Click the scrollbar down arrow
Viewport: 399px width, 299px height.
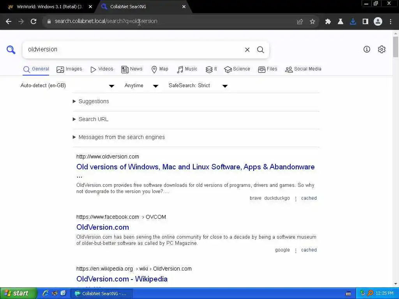[395, 284]
